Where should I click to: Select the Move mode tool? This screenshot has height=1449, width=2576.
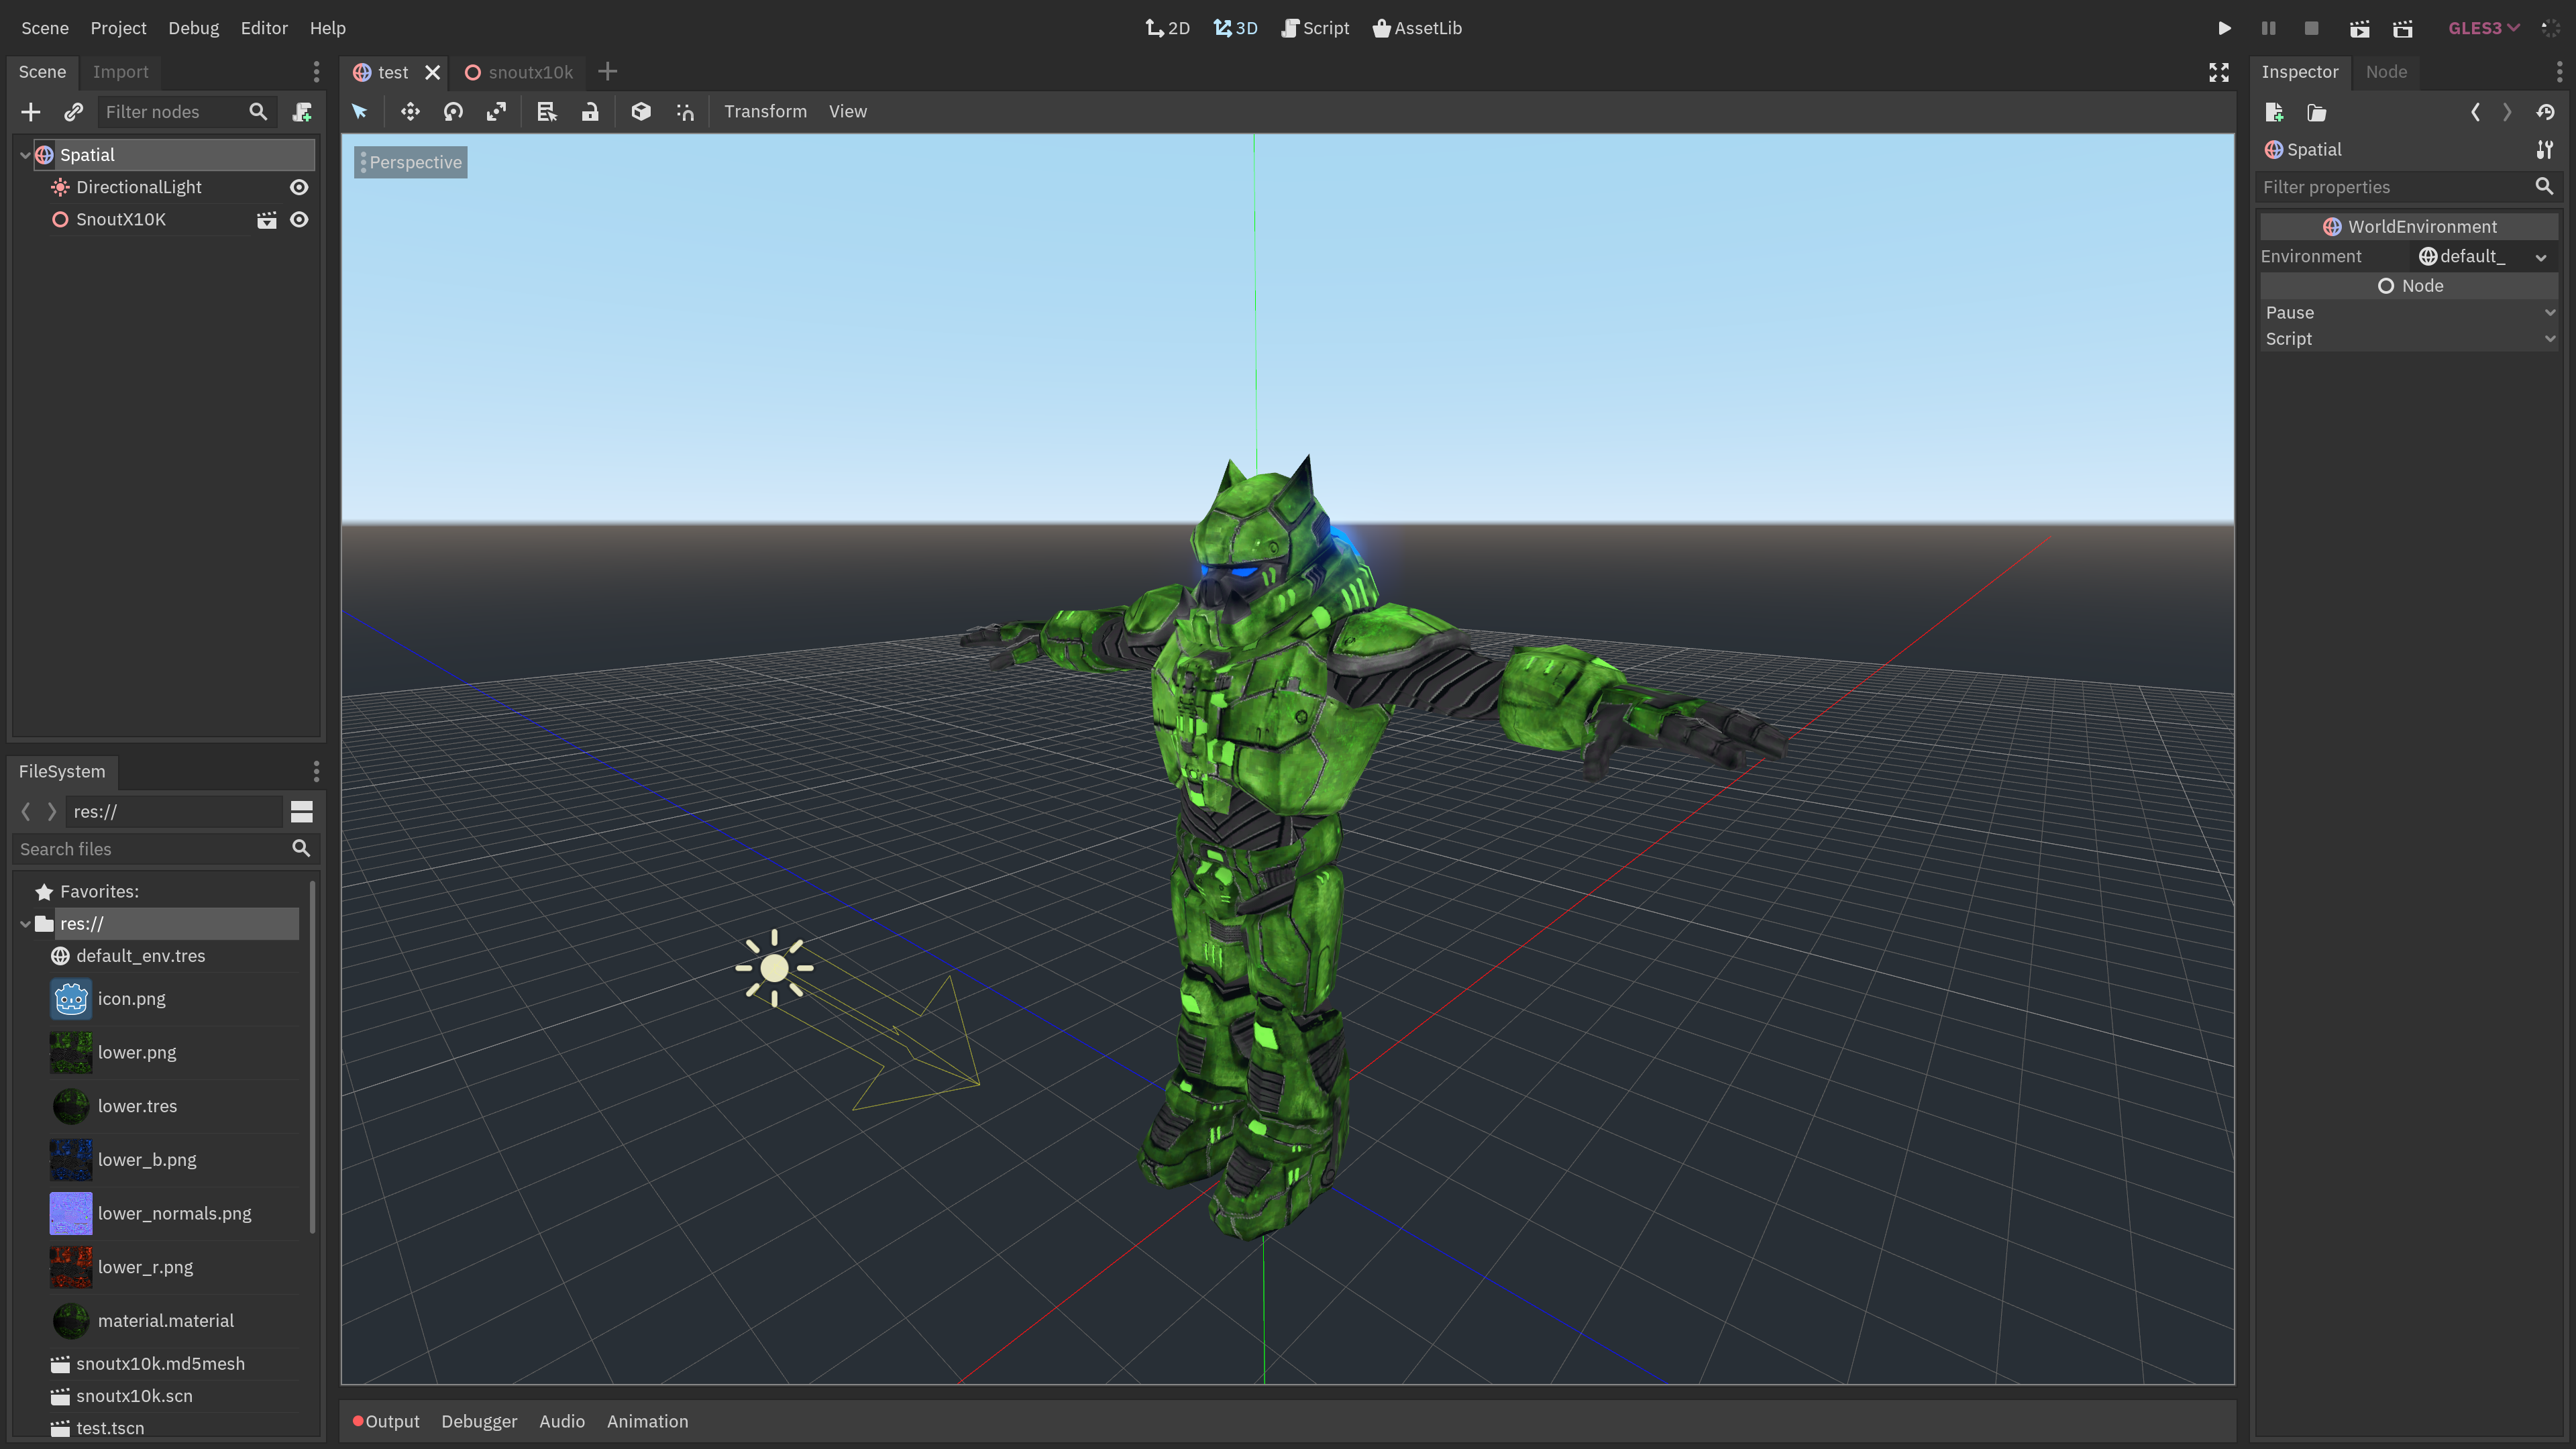point(410,112)
